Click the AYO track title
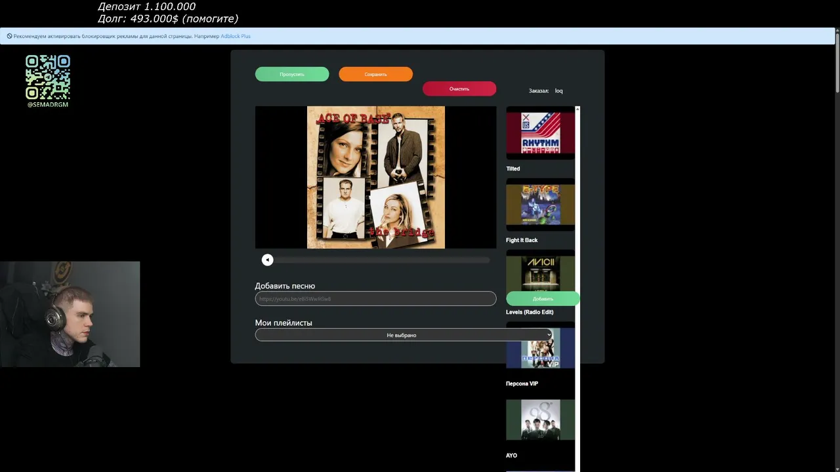 (x=511, y=456)
